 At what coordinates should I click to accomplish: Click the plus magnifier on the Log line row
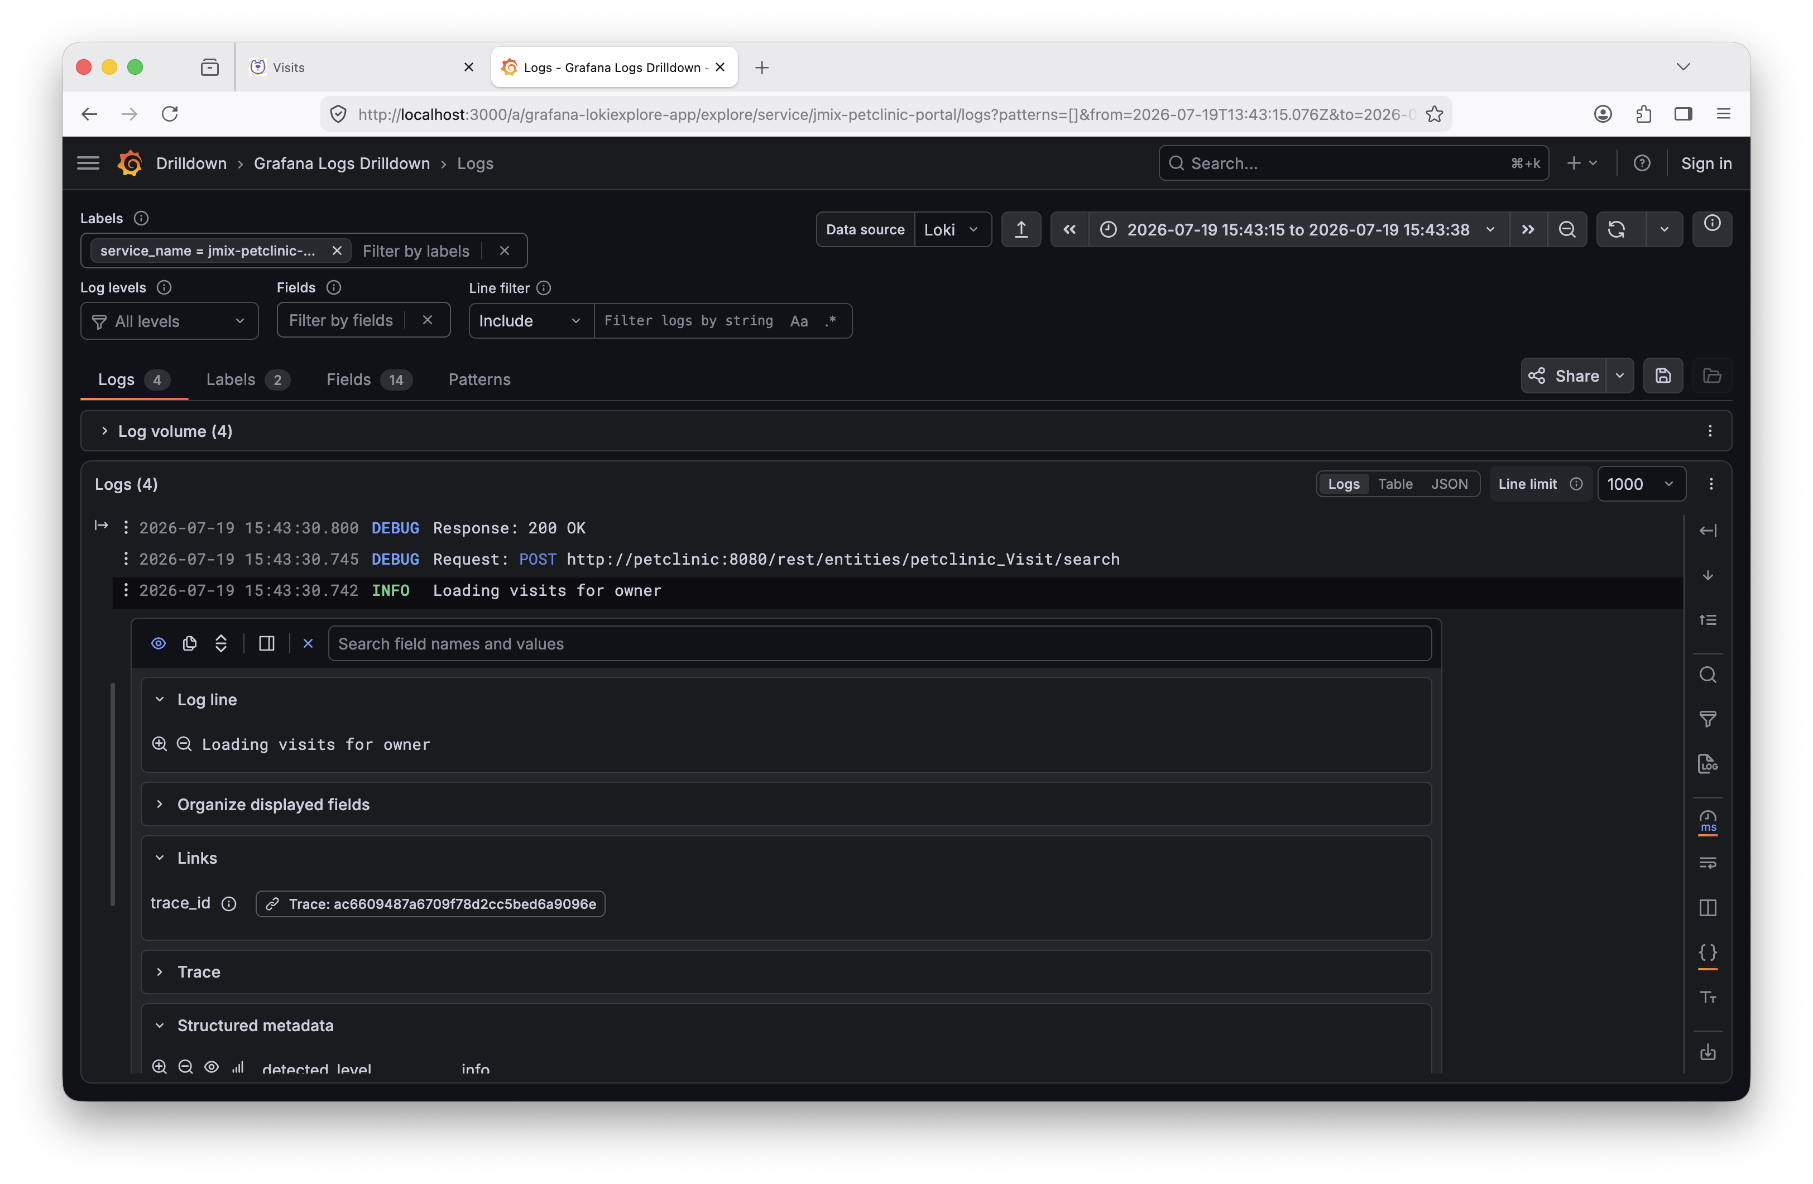[x=159, y=744]
